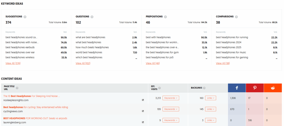Click the Questions count 102
This screenshot has height=126, width=284.
pos(78,22)
